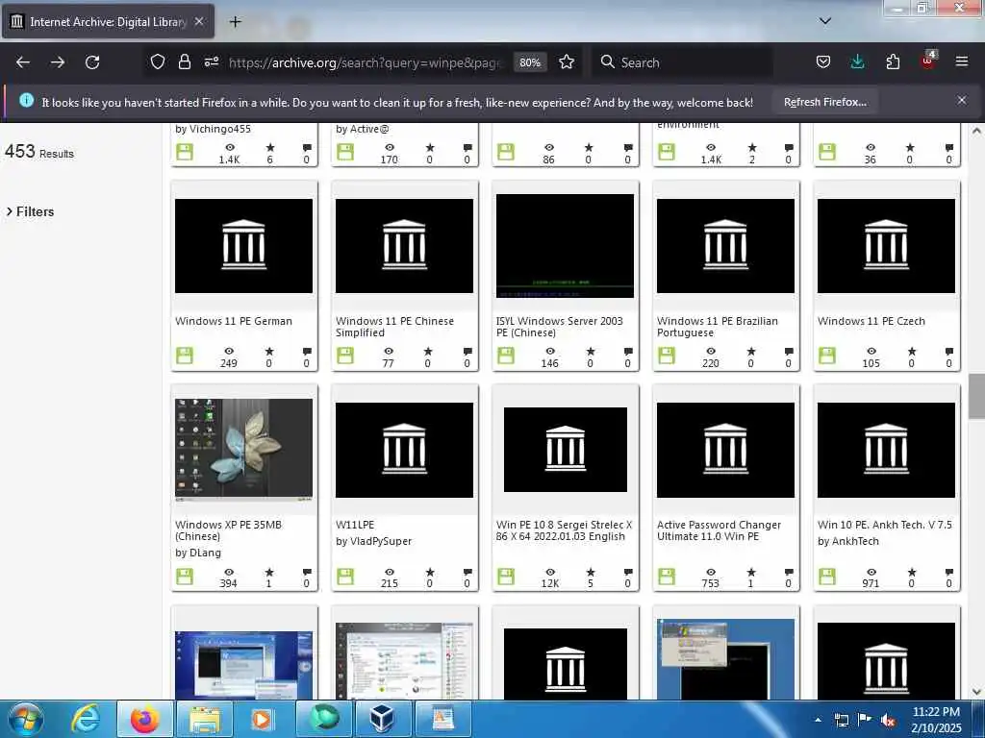Go forward one page
The height and width of the screenshot is (738, 985).
click(58, 62)
